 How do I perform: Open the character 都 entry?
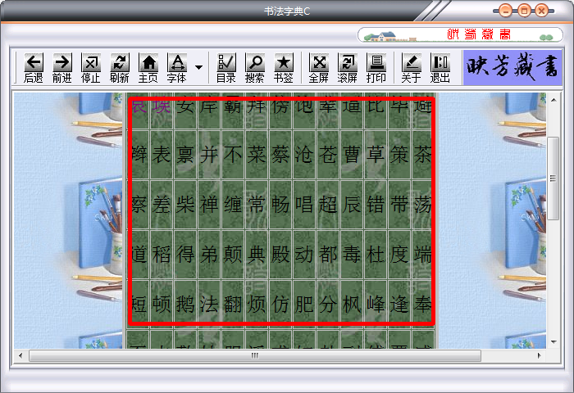point(328,255)
